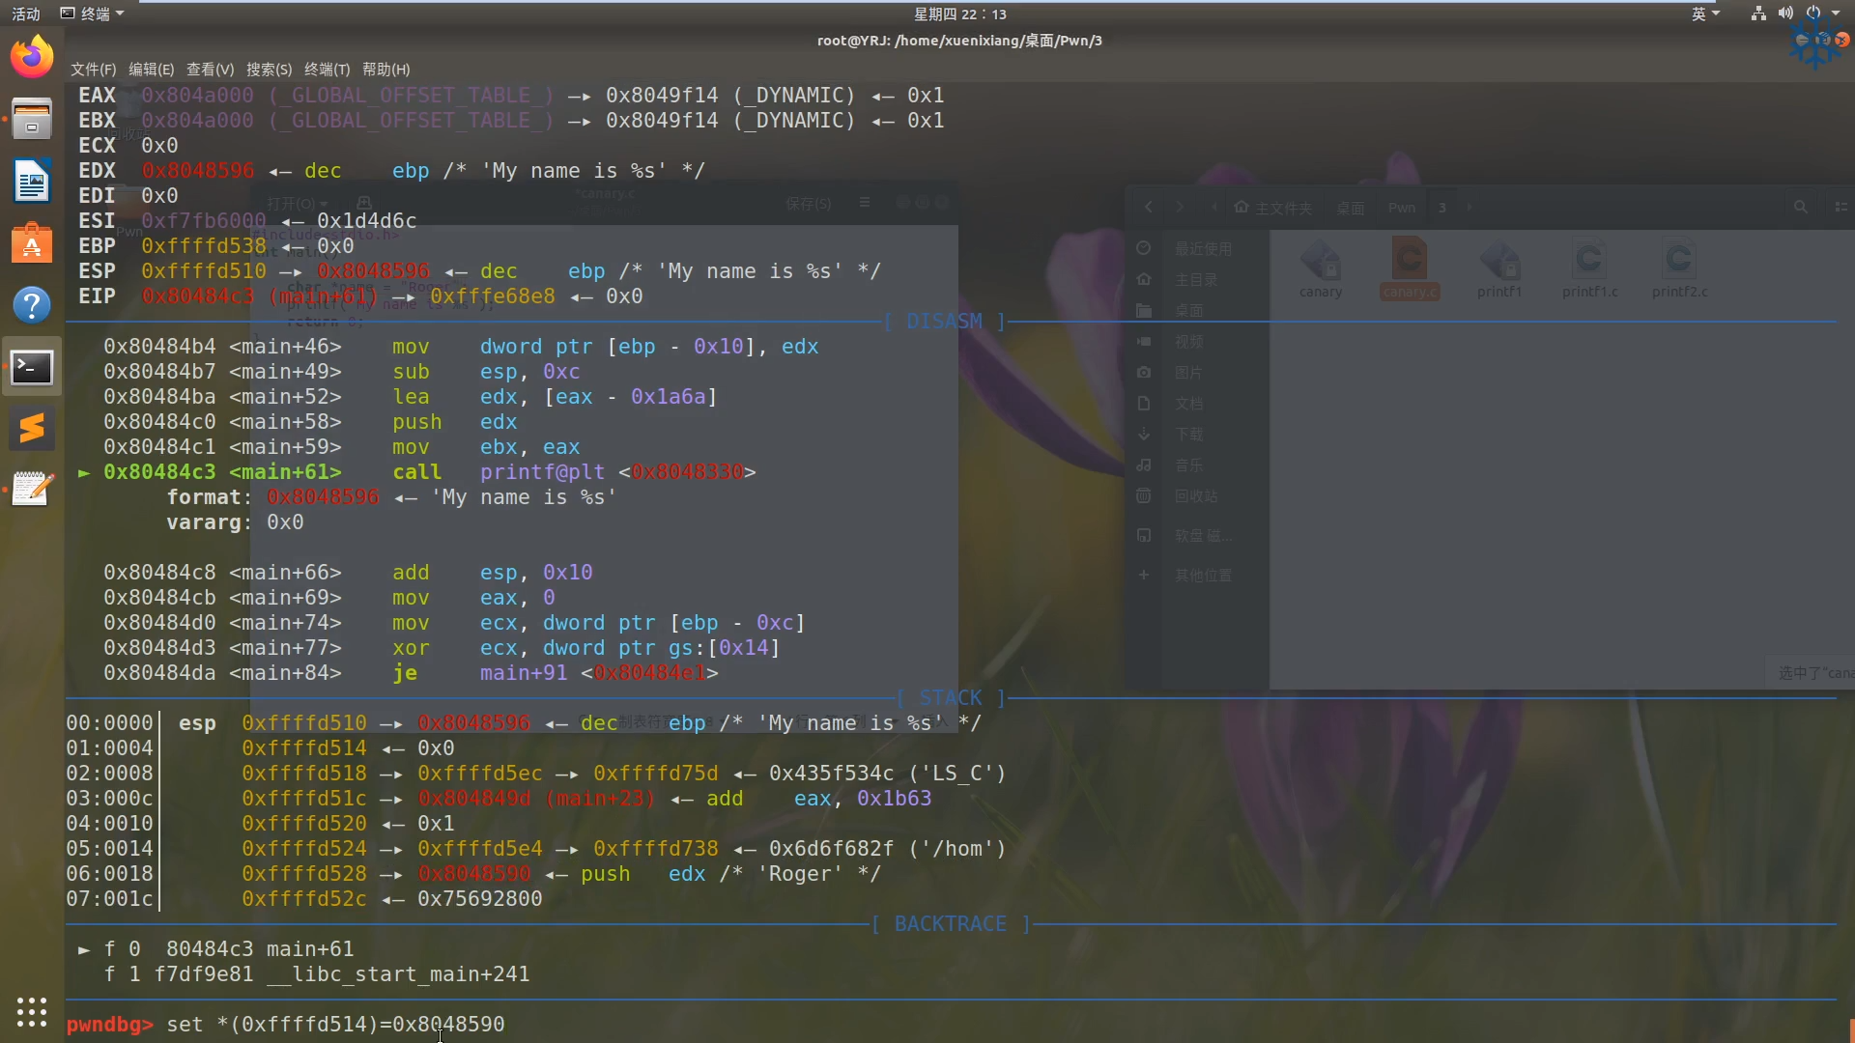Click the volume icon in top bar
Viewport: 1855px width, 1043px height.
click(x=1785, y=14)
